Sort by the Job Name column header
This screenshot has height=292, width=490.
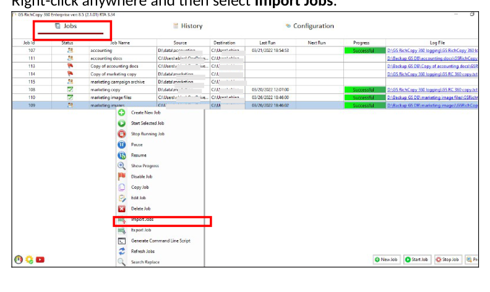pyautogui.click(x=120, y=43)
